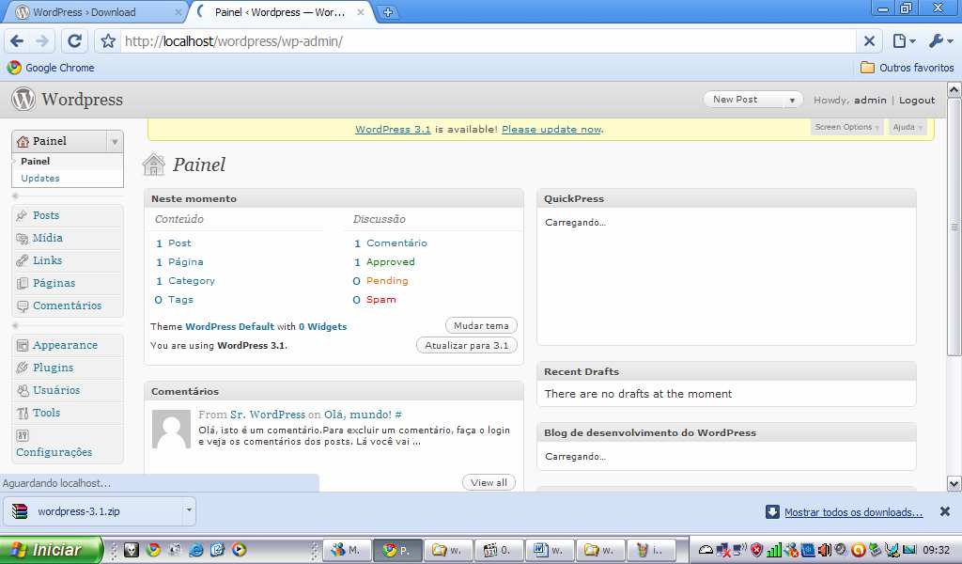The width and height of the screenshot is (962, 564).
Task: Click the Mídia icon in the sidebar
Action: click(x=23, y=238)
